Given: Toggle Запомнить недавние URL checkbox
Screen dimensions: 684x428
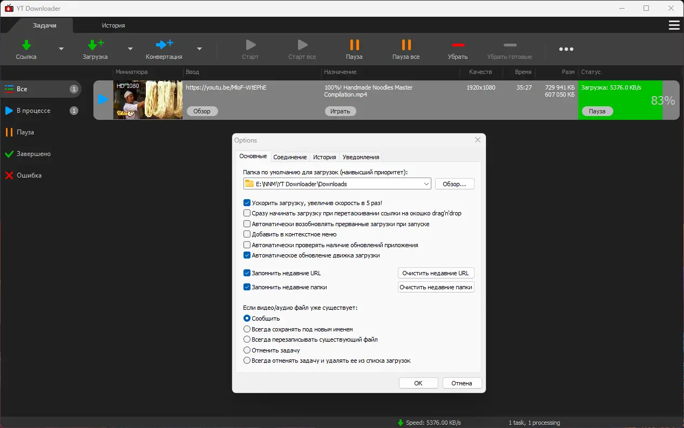Looking at the screenshot, I should (247, 273).
